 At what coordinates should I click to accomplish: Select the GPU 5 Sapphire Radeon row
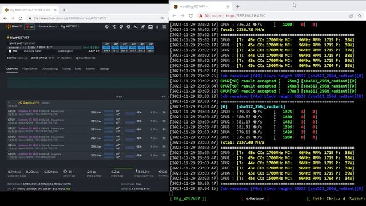[x=87, y=156]
